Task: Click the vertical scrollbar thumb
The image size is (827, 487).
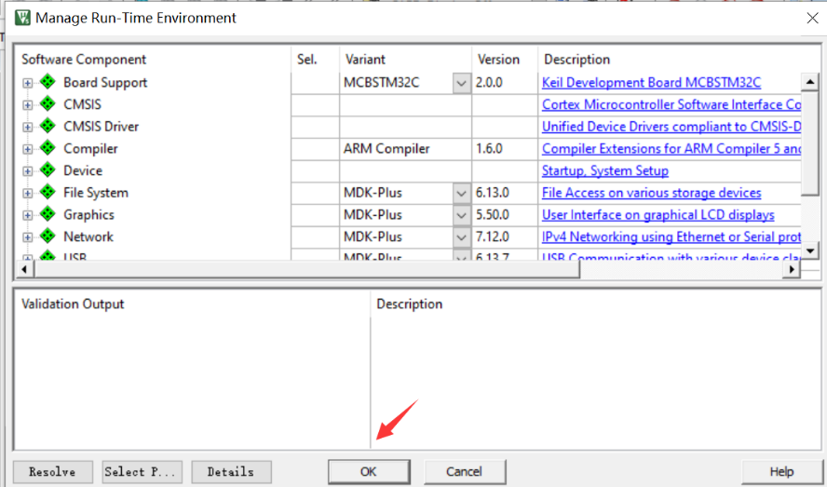Action: pos(809,143)
